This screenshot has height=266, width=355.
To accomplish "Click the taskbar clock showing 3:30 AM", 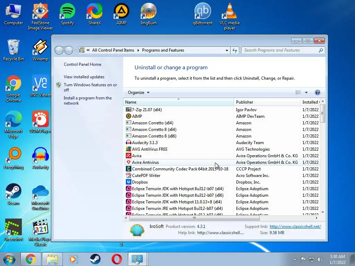I will pyautogui.click(x=337, y=259).
